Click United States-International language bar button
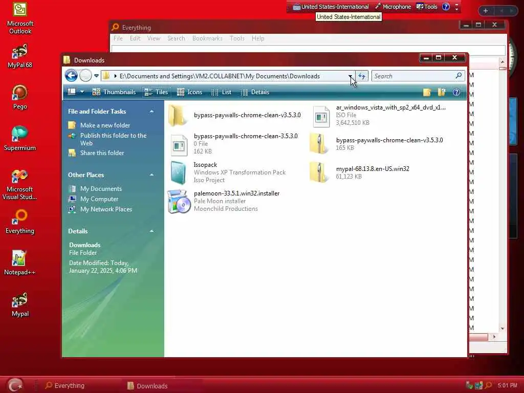This screenshot has height=393, width=524. click(331, 7)
